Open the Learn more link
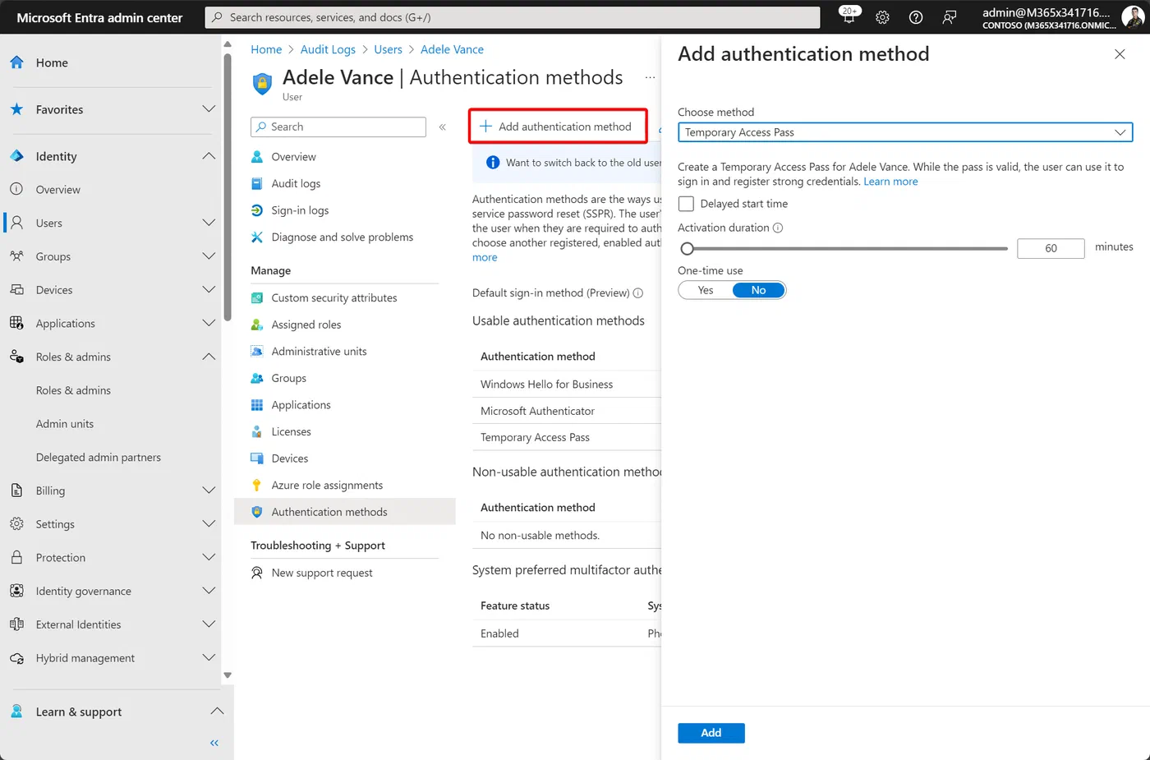1150x760 pixels. [890, 182]
